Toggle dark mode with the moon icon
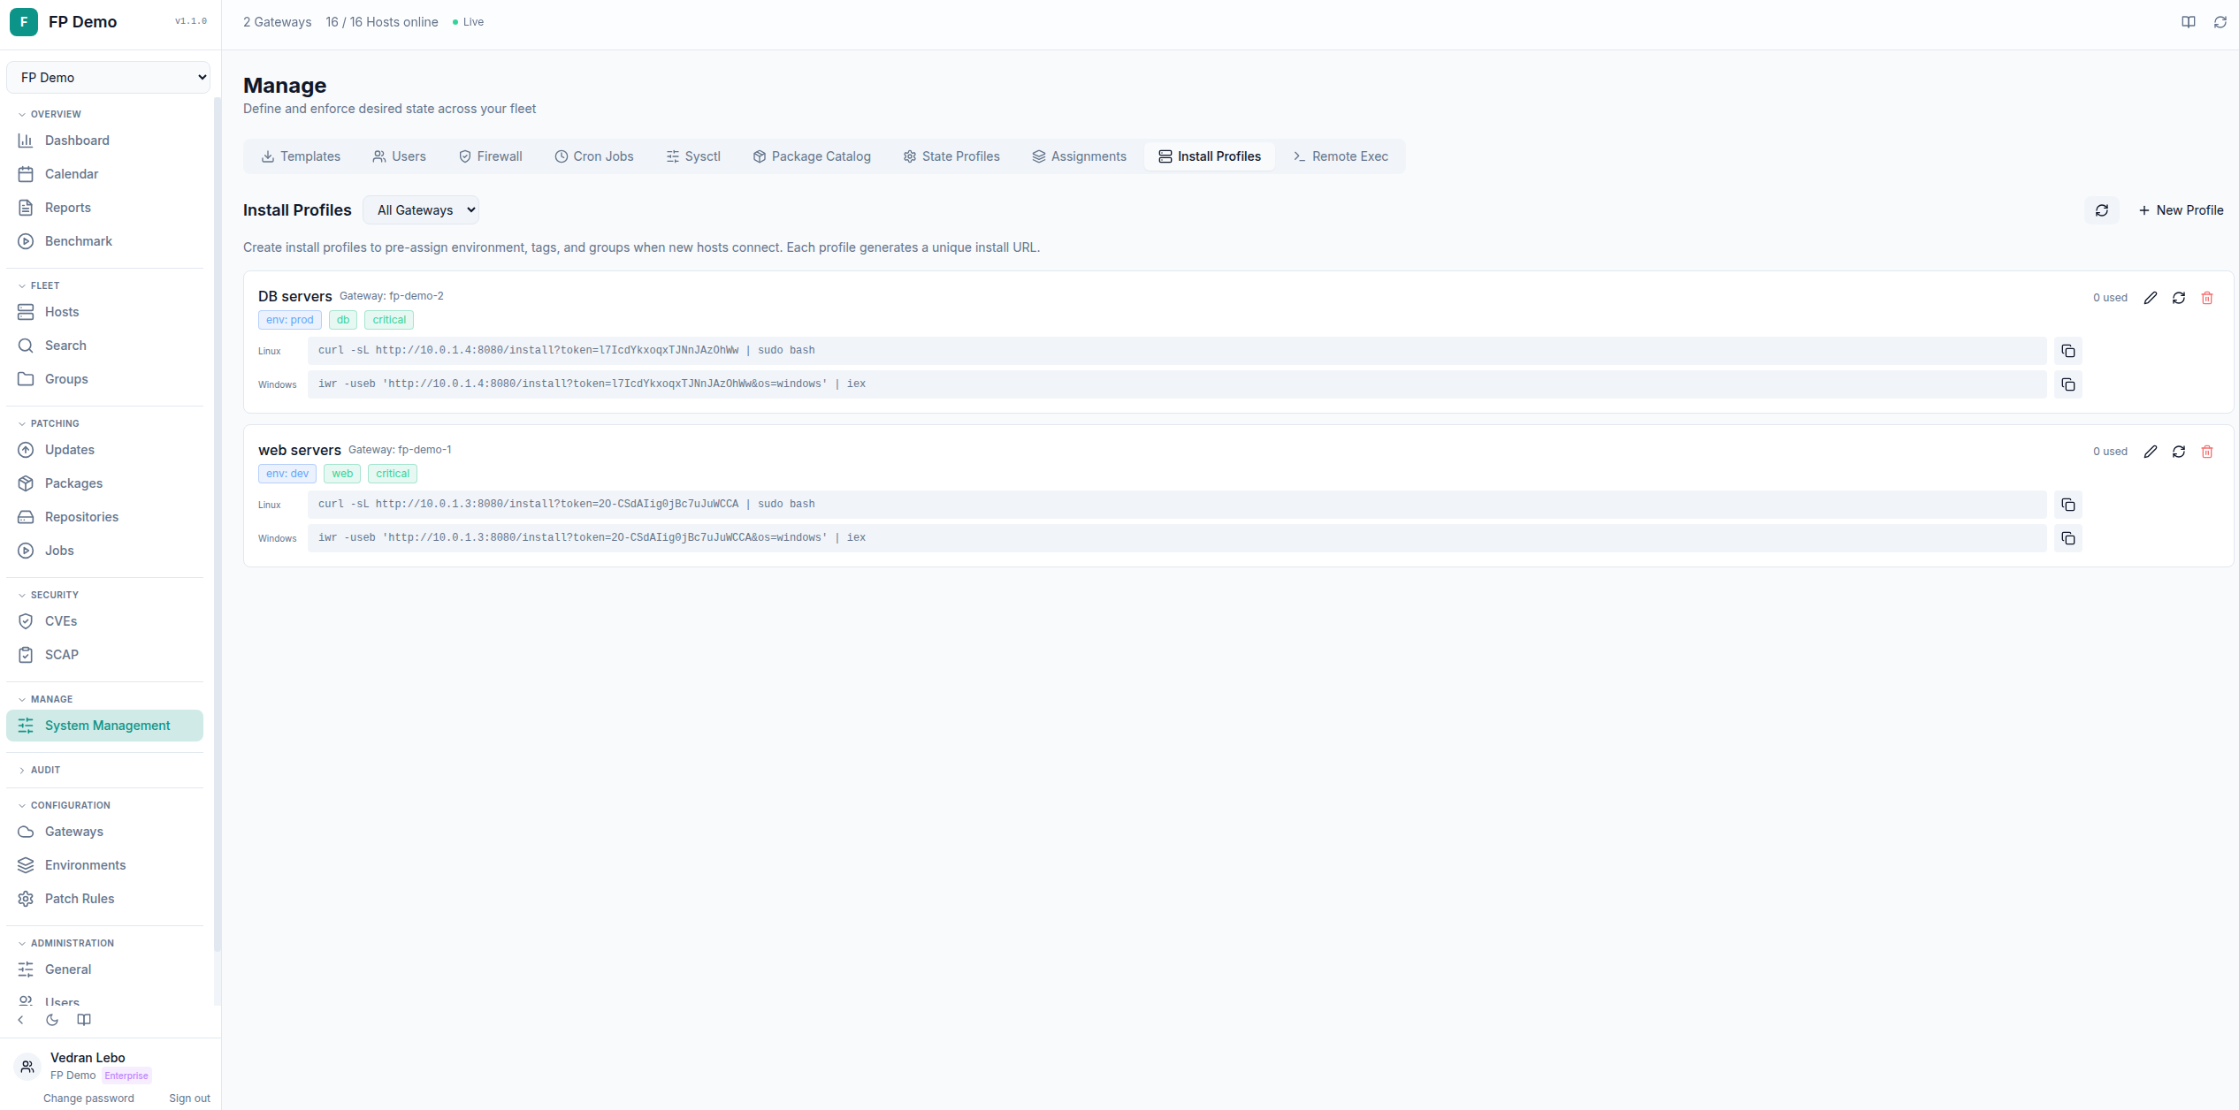Image resolution: width=2239 pixels, height=1110 pixels. pyautogui.click(x=51, y=1020)
